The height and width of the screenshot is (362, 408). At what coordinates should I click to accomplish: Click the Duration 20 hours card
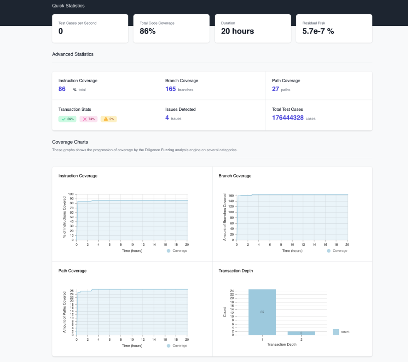pyautogui.click(x=253, y=28)
